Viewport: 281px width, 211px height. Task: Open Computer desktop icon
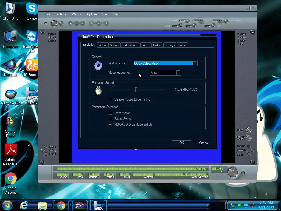point(11,40)
